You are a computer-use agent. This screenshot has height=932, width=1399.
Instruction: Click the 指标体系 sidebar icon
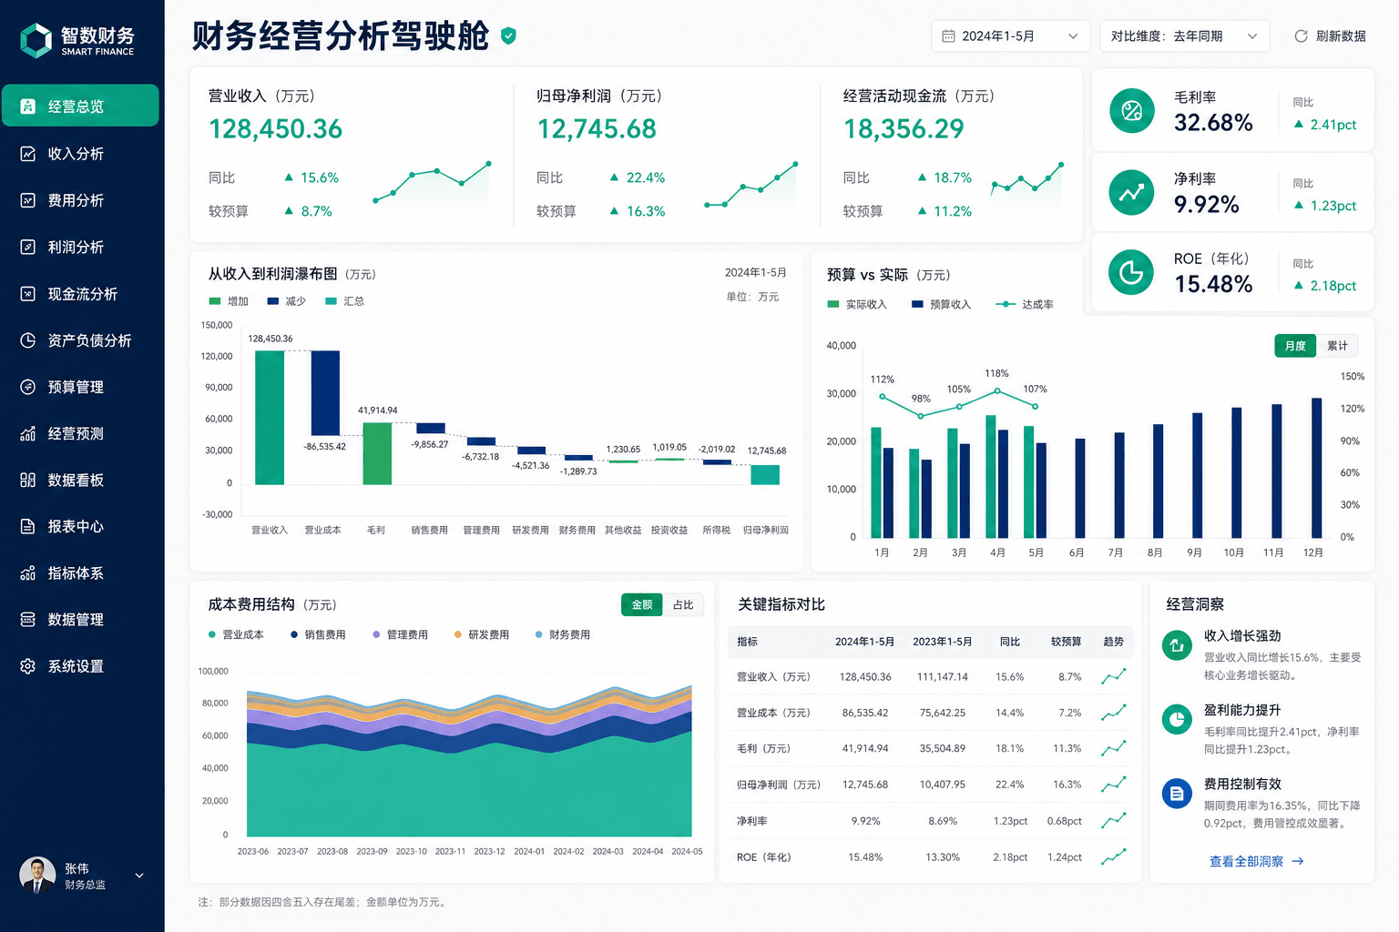tap(28, 573)
